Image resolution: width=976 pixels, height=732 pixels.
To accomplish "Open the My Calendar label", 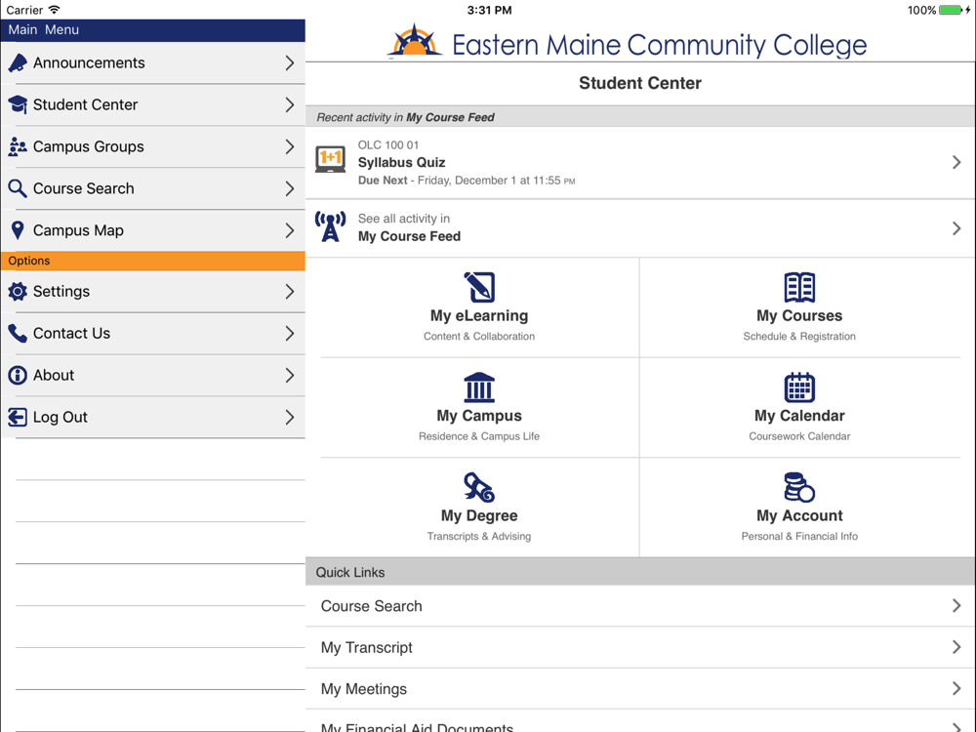I will coord(800,415).
